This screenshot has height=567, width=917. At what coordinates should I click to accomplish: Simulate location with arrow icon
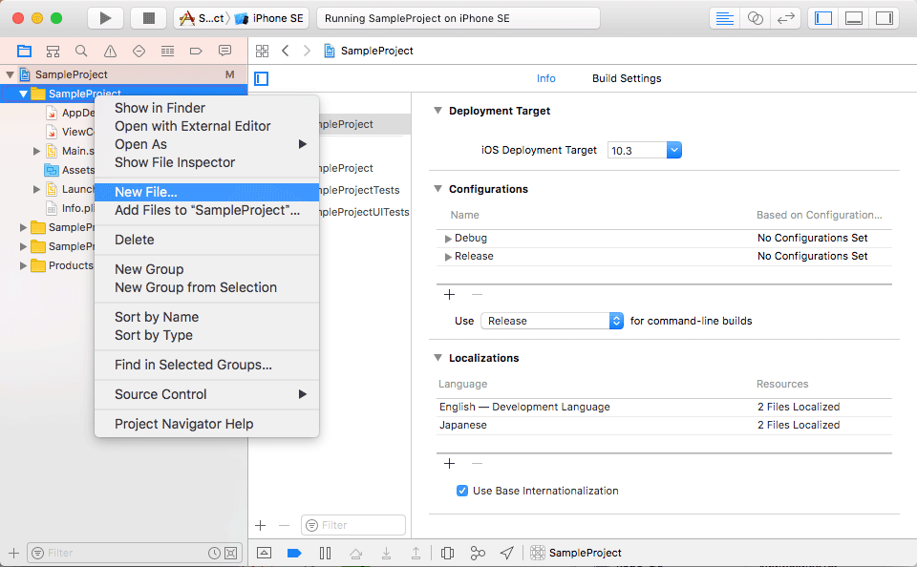507,553
